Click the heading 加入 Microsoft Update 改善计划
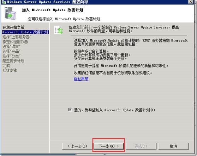The height and width of the screenshot is (156, 197). (53, 10)
